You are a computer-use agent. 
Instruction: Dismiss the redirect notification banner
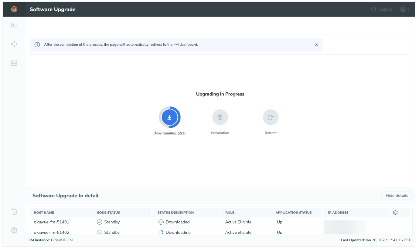[316, 45]
